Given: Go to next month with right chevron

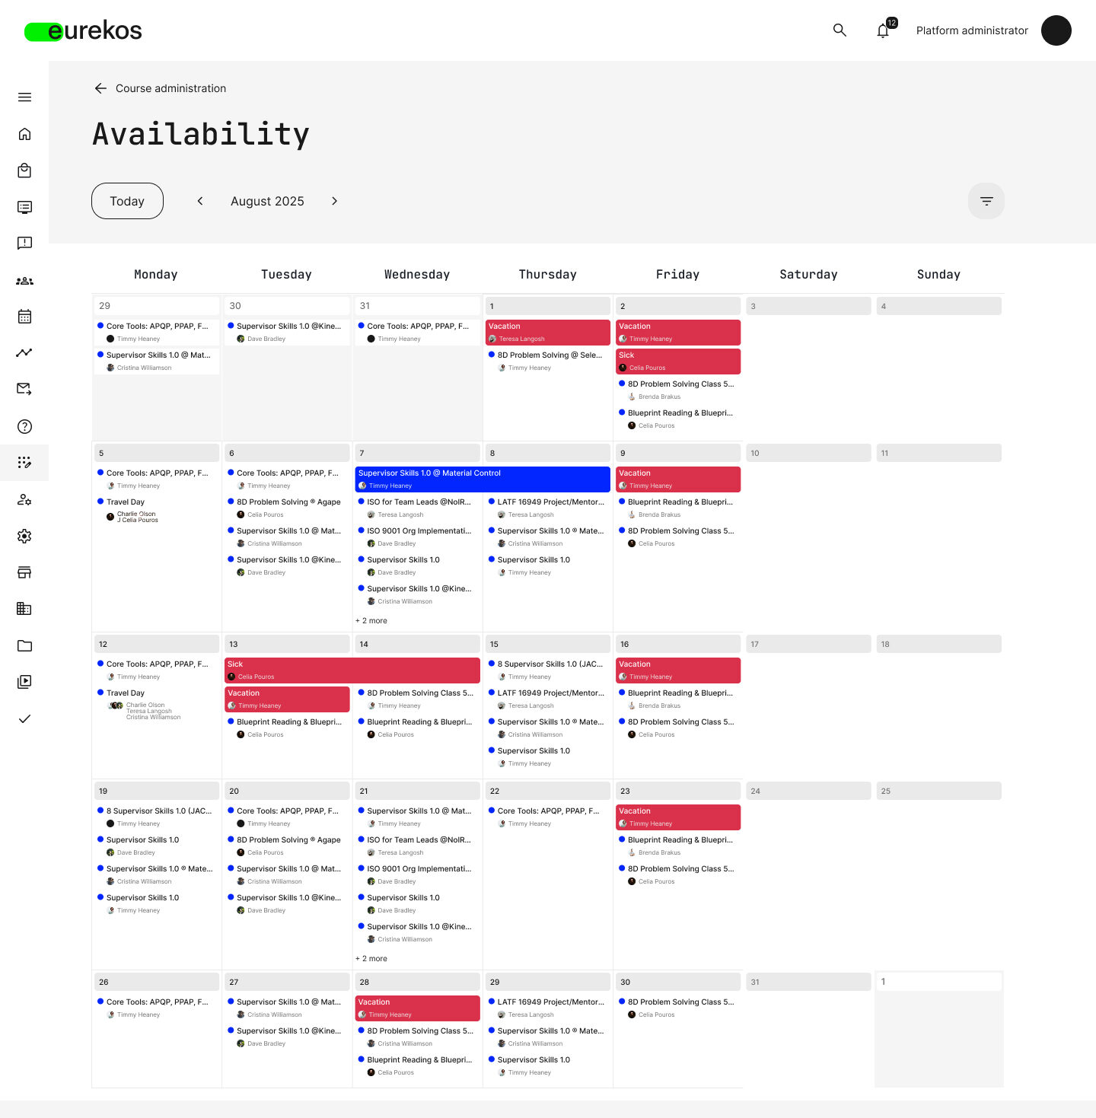Looking at the screenshot, I should pos(334,201).
